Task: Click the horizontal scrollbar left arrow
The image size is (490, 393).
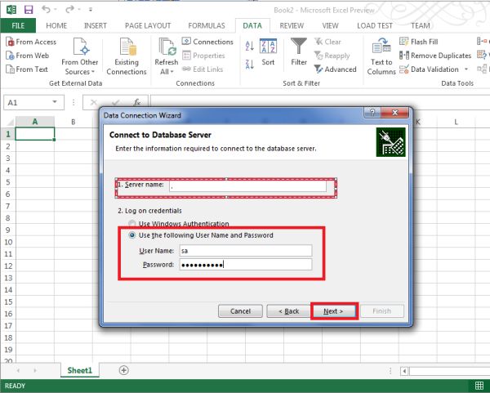Action: [x=404, y=371]
